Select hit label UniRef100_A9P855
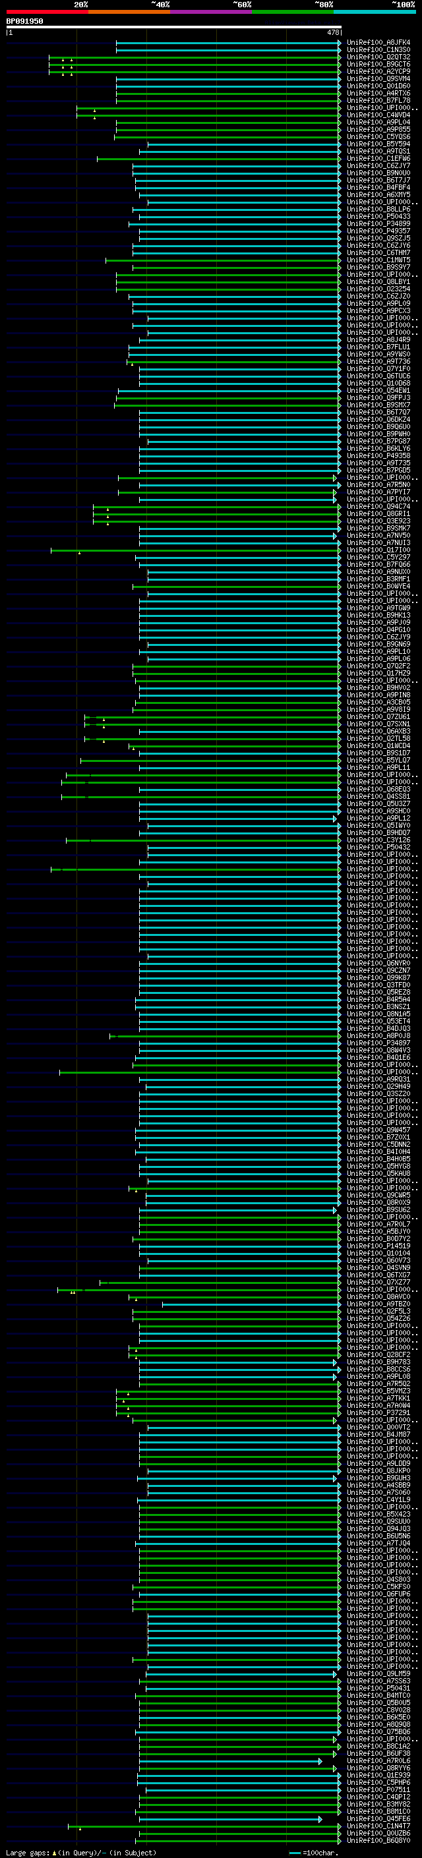Viewport: 422px width, 1858px height. (378, 129)
